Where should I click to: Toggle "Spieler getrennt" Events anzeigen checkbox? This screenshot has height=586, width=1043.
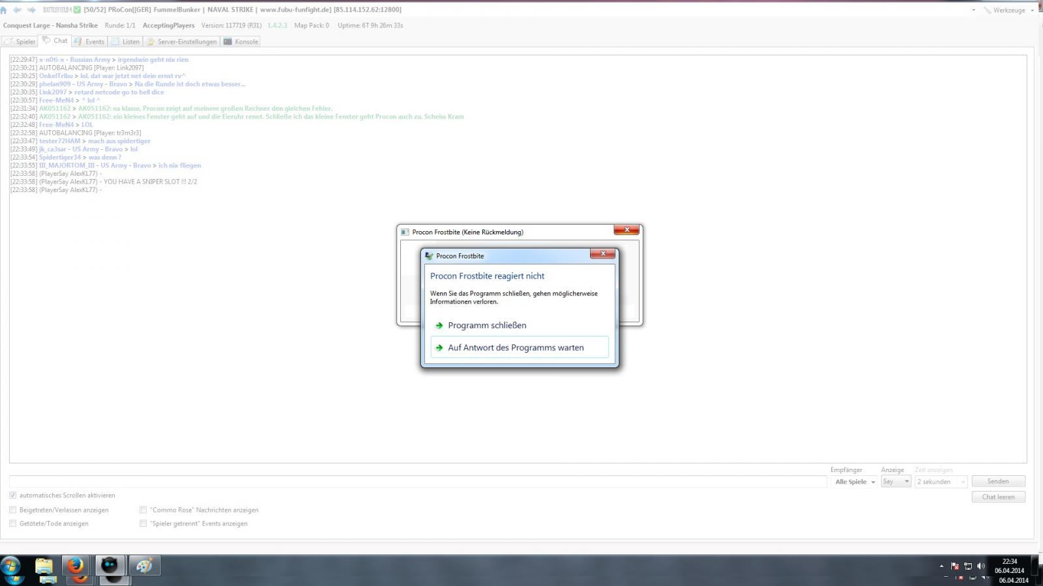tap(143, 523)
